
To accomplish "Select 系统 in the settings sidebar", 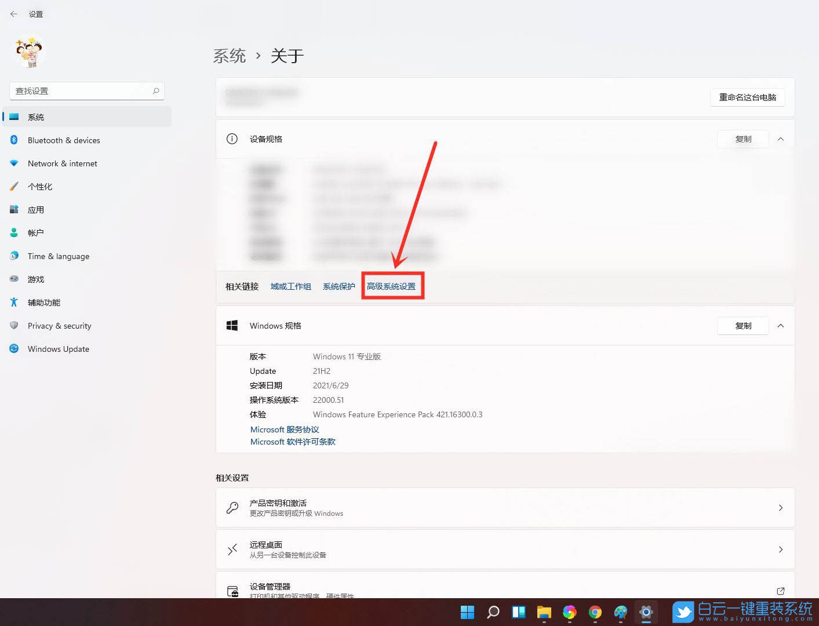I will [36, 117].
